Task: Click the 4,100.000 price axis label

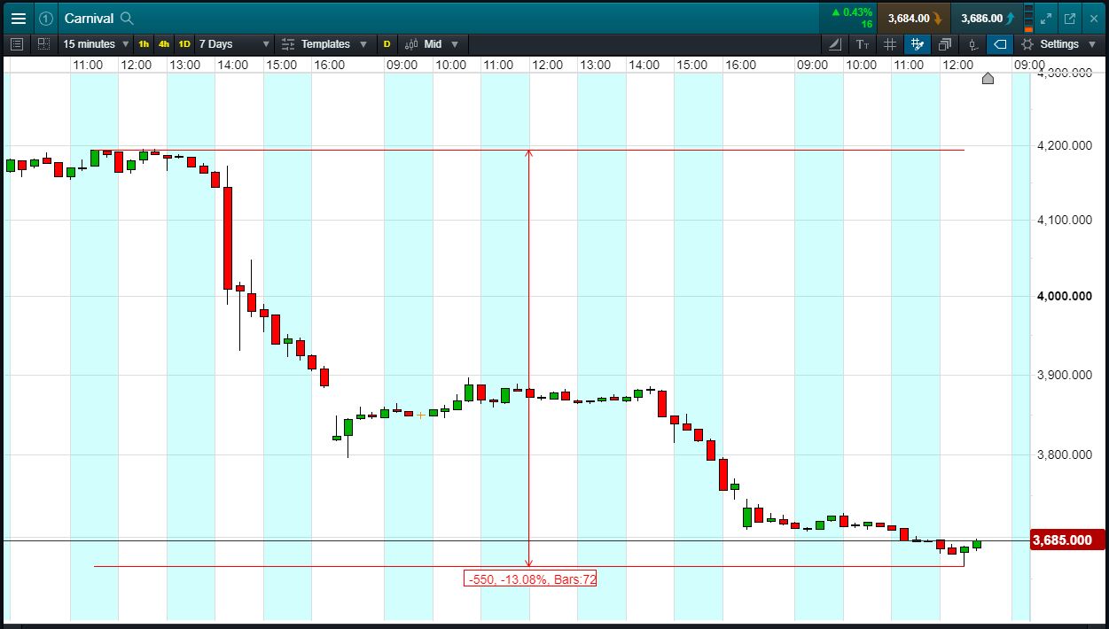Action: tap(1064, 220)
